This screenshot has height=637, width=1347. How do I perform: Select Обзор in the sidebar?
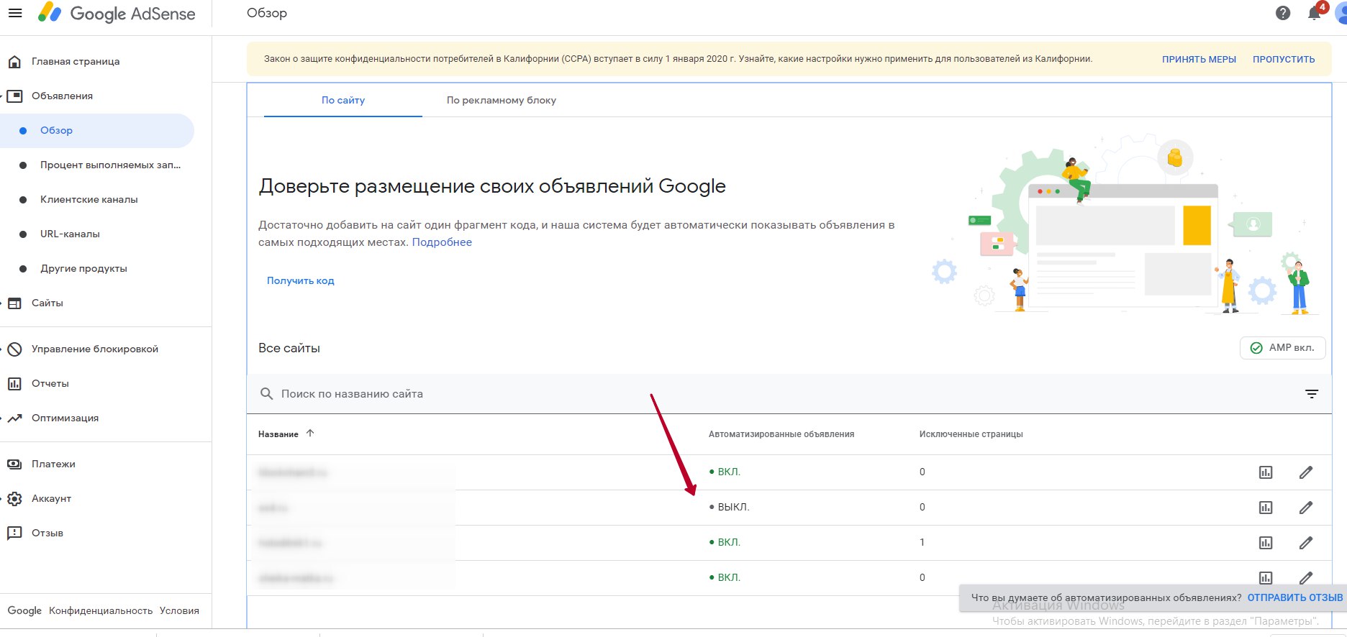[x=97, y=131]
